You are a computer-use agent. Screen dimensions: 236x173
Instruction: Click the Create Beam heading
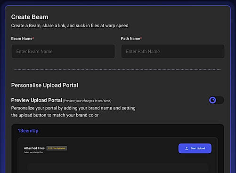tap(30, 17)
